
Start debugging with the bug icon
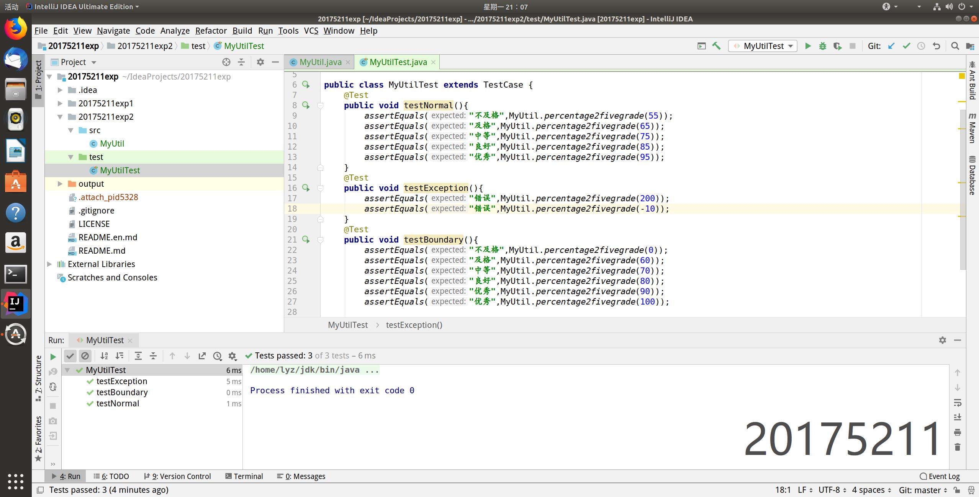click(822, 46)
